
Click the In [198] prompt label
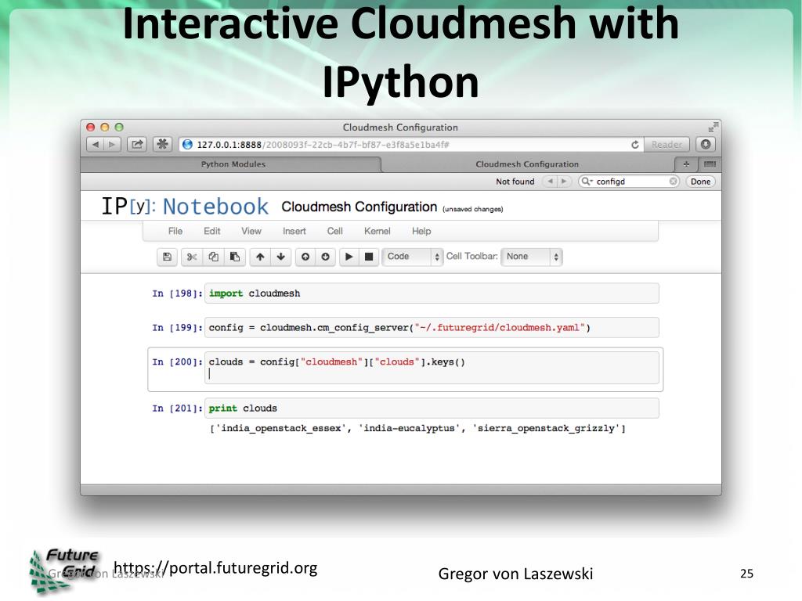pos(177,293)
